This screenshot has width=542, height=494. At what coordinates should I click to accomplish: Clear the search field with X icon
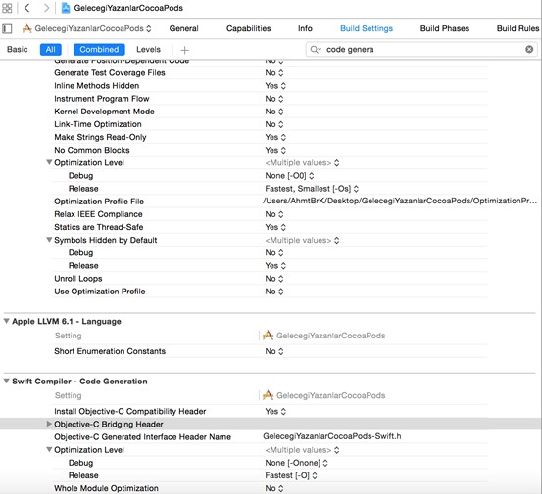pos(529,49)
